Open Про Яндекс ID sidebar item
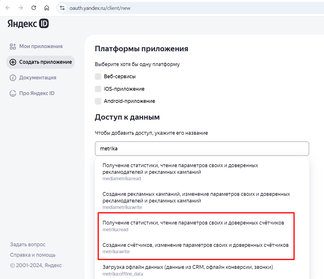The height and width of the screenshot is (279, 324). (32, 93)
